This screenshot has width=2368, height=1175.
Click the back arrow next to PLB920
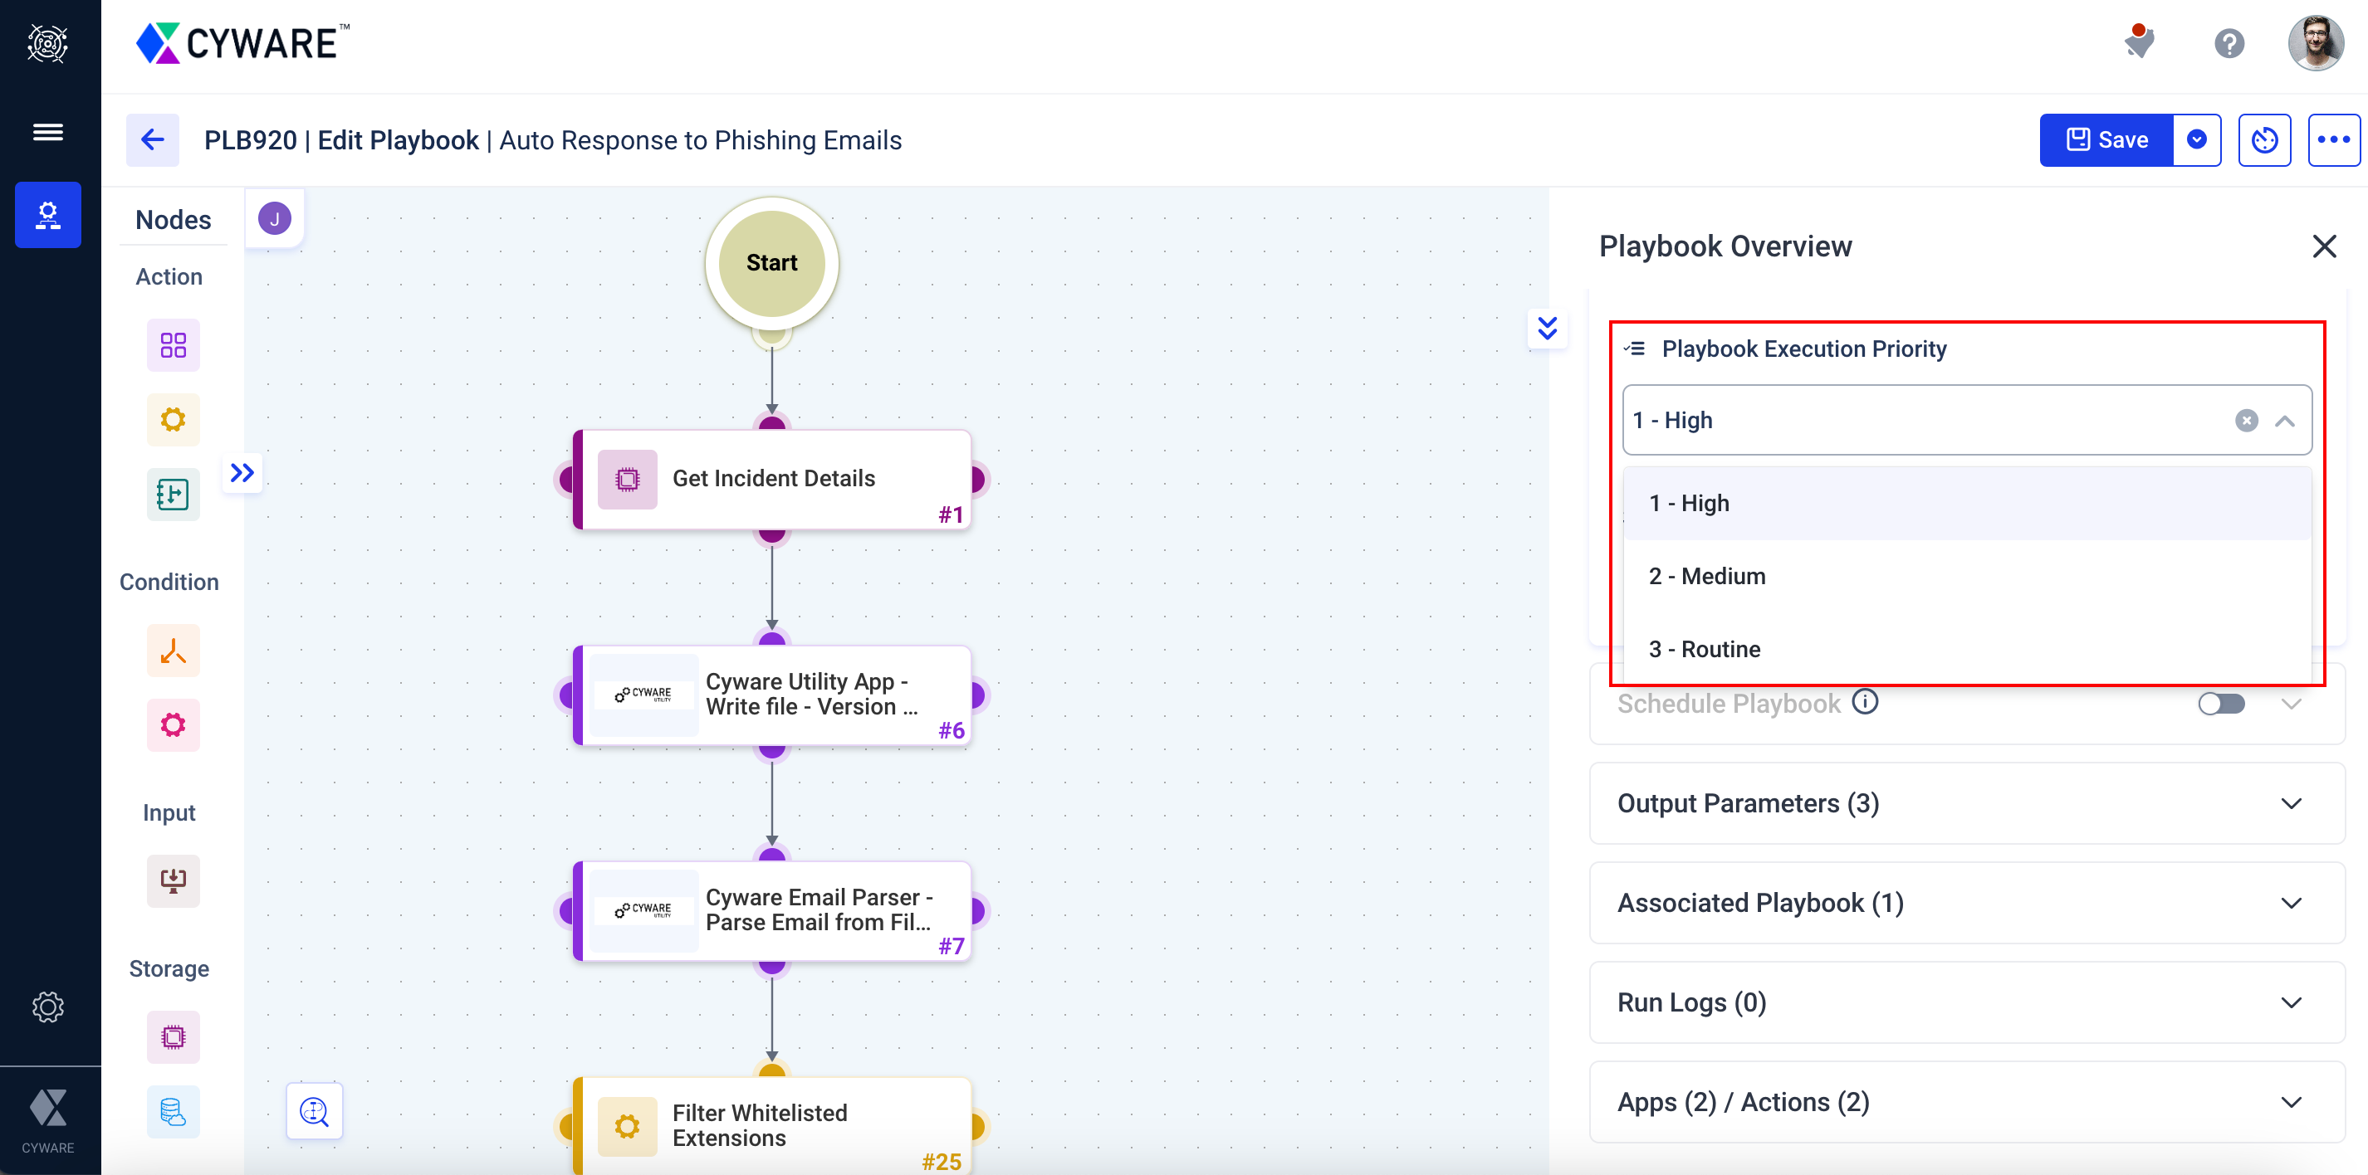coord(153,139)
